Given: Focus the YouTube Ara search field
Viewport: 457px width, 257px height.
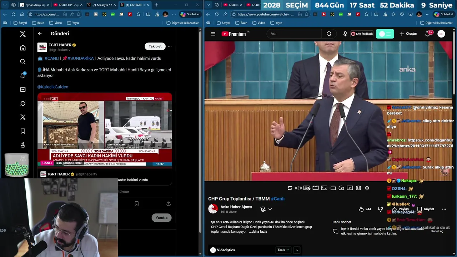Looking at the screenshot, I should click(295, 34).
